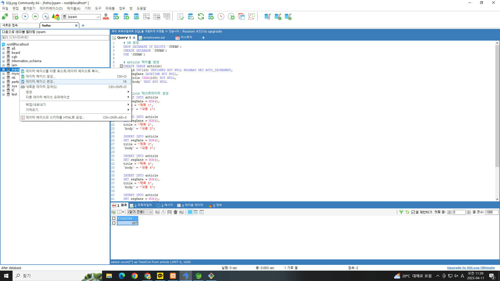Click the Schedule clock icon in toolbar

click(x=221, y=17)
